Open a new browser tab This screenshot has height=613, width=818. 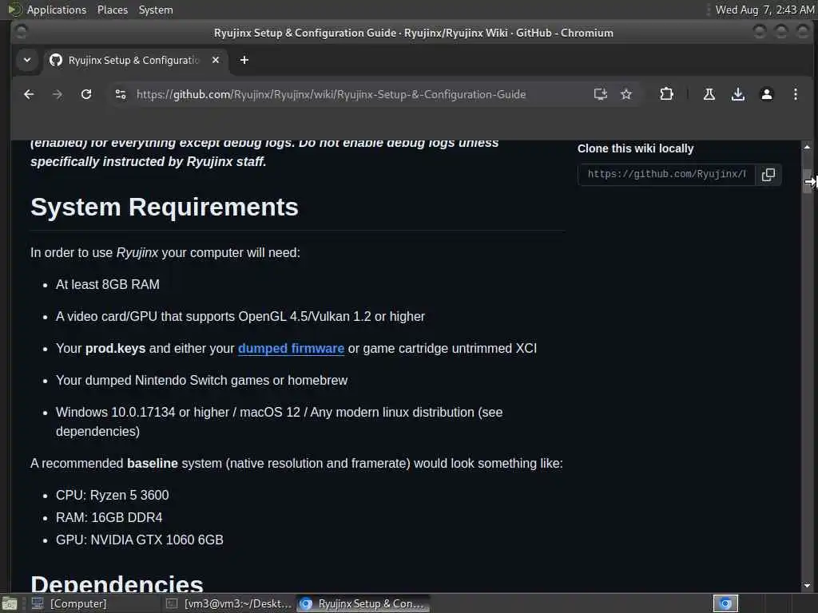244,60
